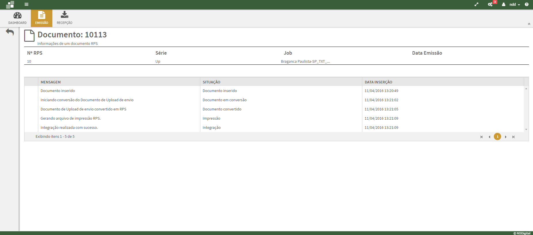Select page 1 in pagination

coord(497,137)
